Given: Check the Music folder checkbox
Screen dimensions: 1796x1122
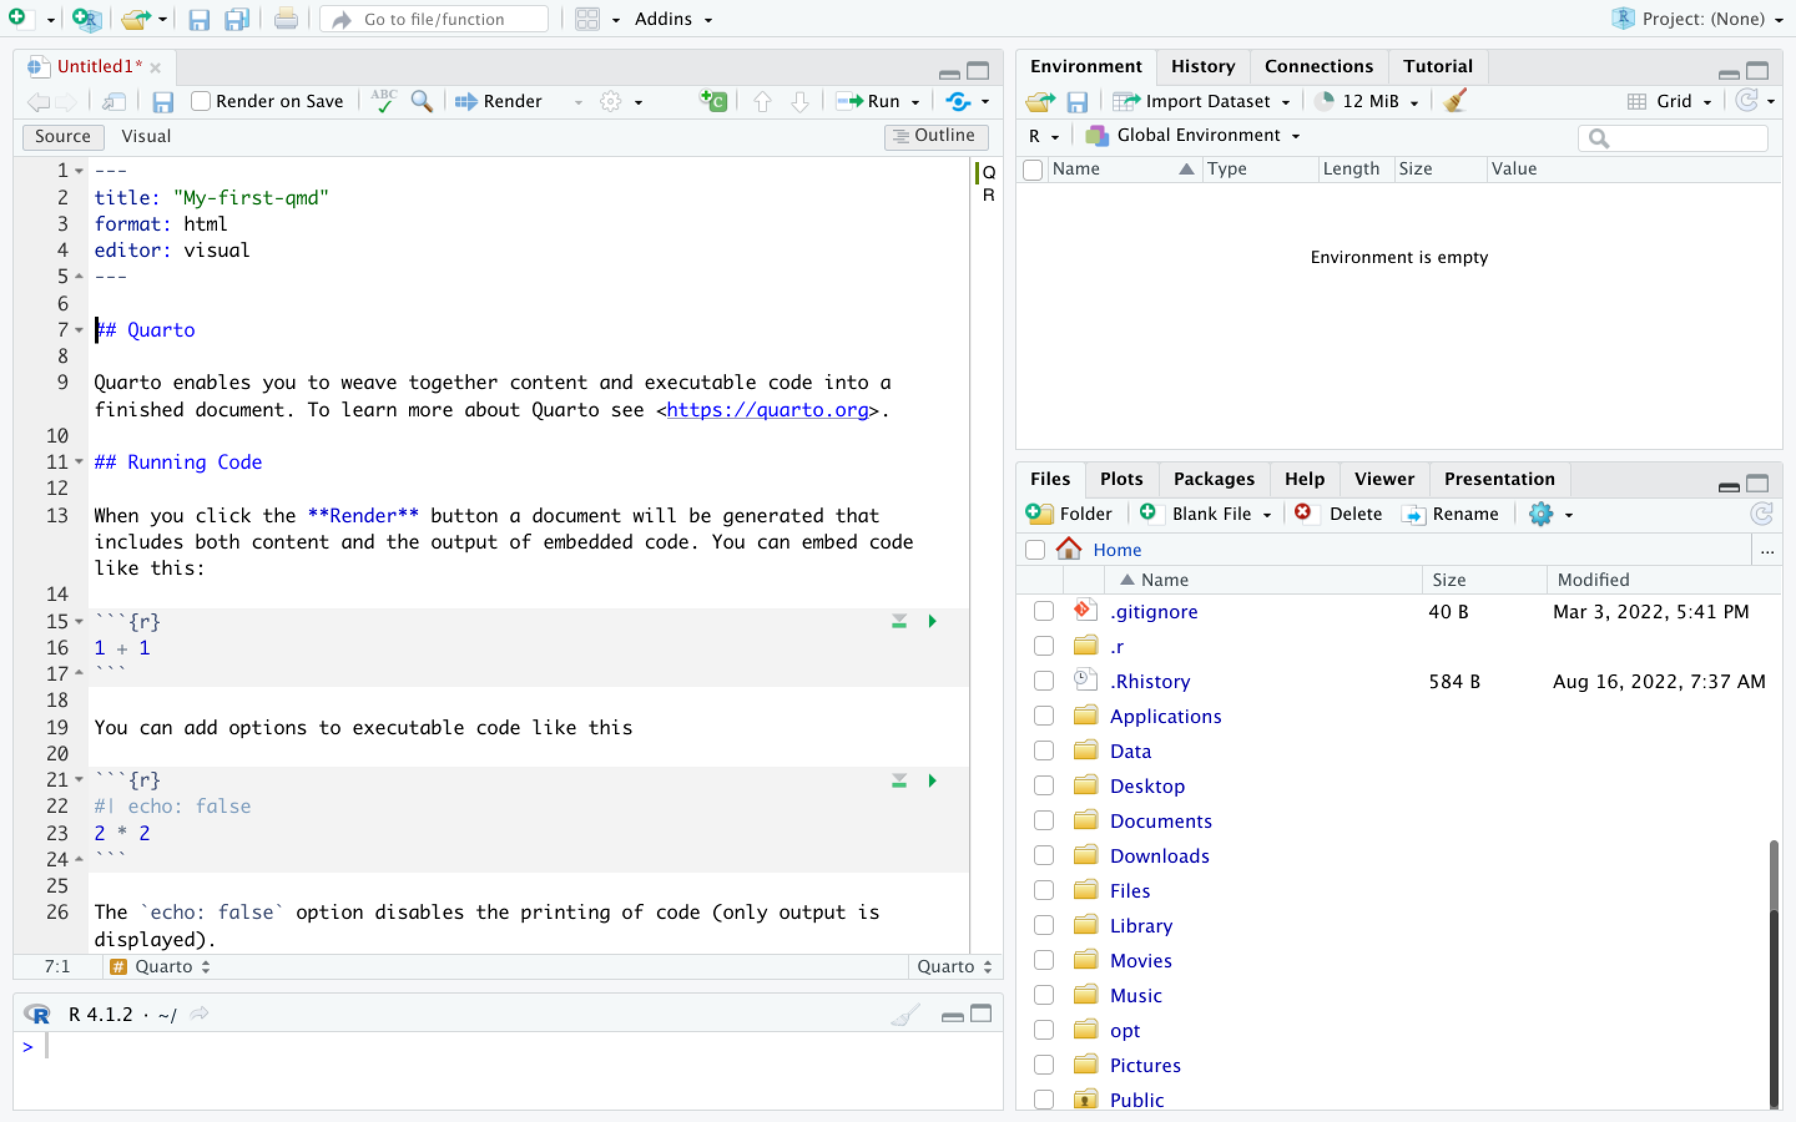Looking at the screenshot, I should click(1043, 995).
